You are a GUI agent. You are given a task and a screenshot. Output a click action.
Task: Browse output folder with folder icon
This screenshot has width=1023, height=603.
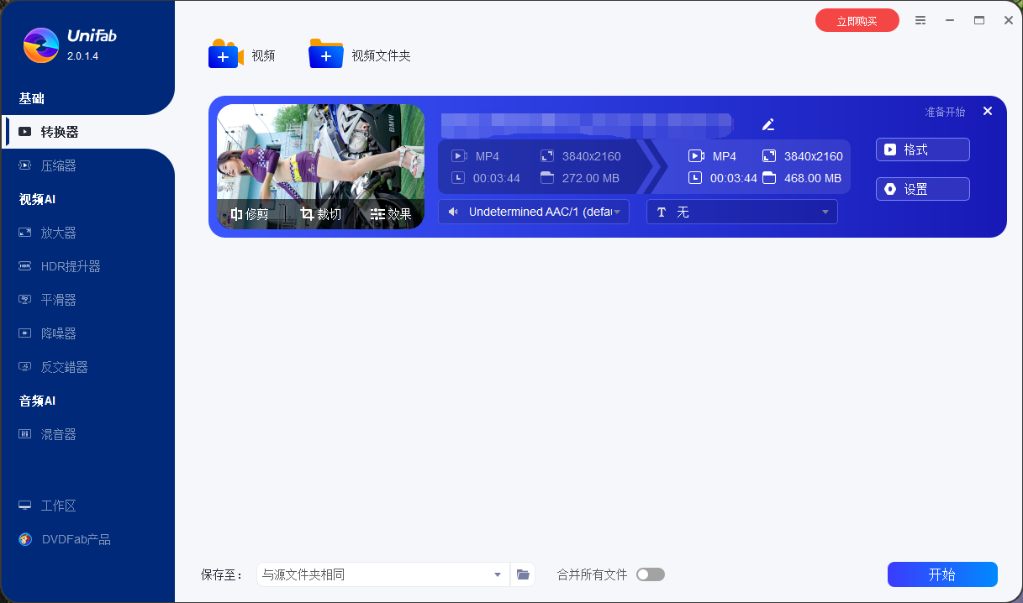pyautogui.click(x=523, y=574)
